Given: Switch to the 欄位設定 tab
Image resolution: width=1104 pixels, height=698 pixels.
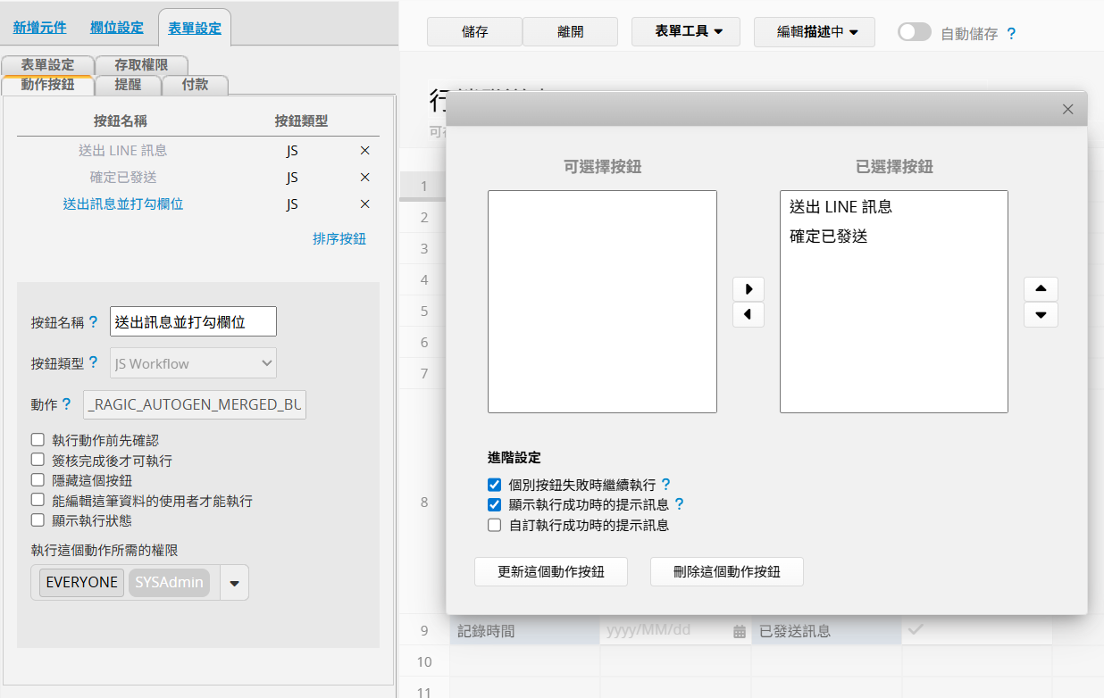Looking at the screenshot, I should pyautogui.click(x=116, y=28).
